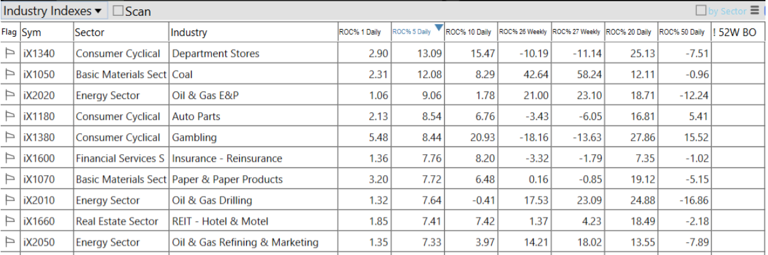The image size is (768, 255).
Task: Select the REIT - Hotel & Motel industry cell
Action: pyautogui.click(x=220, y=221)
